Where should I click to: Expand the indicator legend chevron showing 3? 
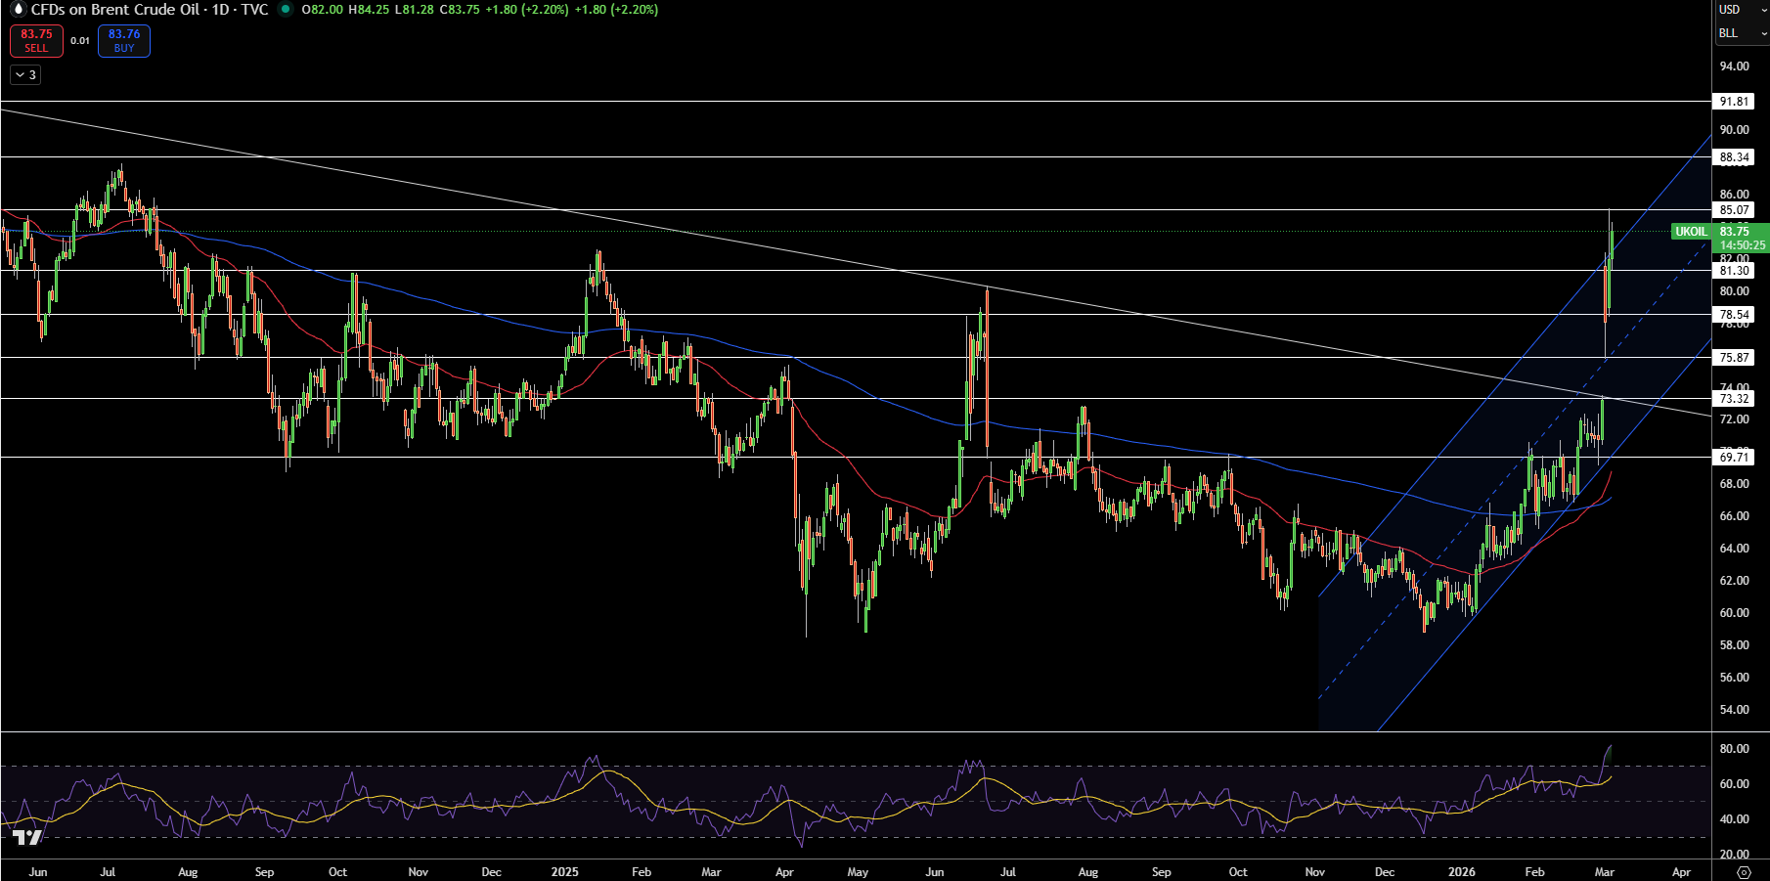click(x=25, y=74)
